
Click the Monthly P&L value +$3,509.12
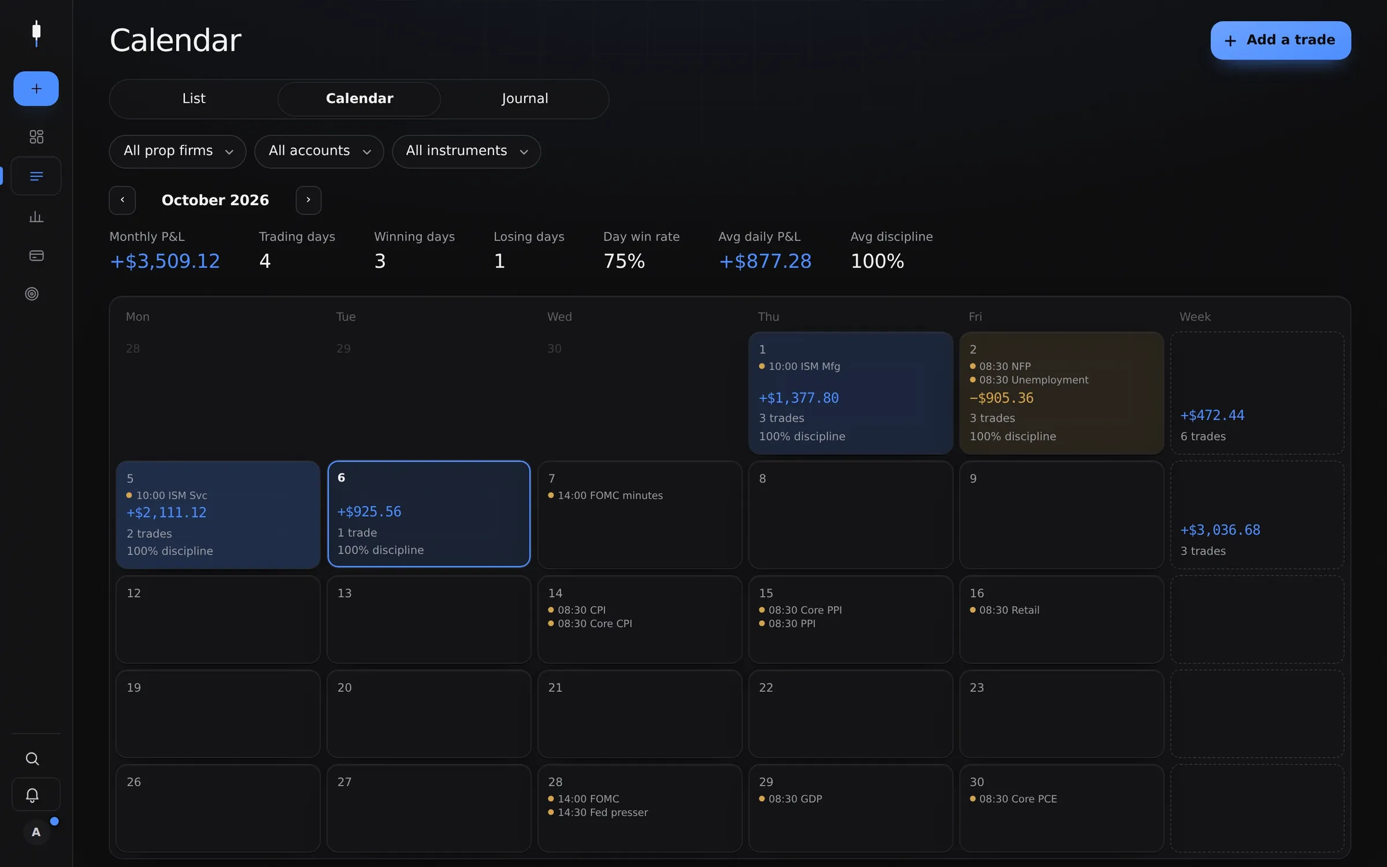click(x=165, y=261)
